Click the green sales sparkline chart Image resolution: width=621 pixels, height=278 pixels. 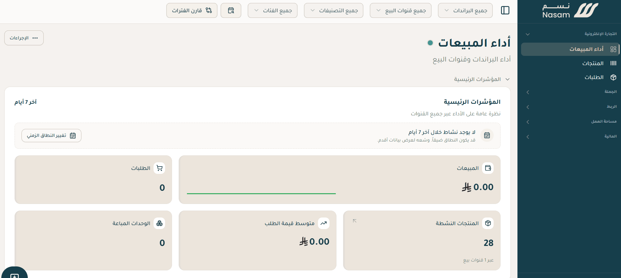[x=261, y=194]
